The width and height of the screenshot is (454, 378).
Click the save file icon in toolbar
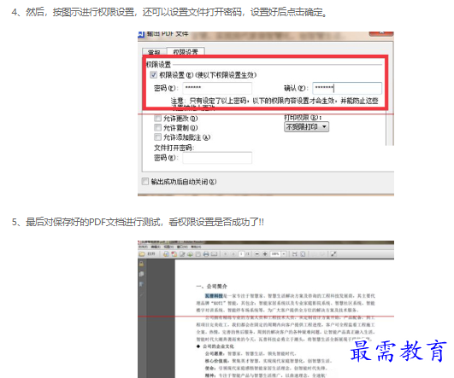point(198,254)
